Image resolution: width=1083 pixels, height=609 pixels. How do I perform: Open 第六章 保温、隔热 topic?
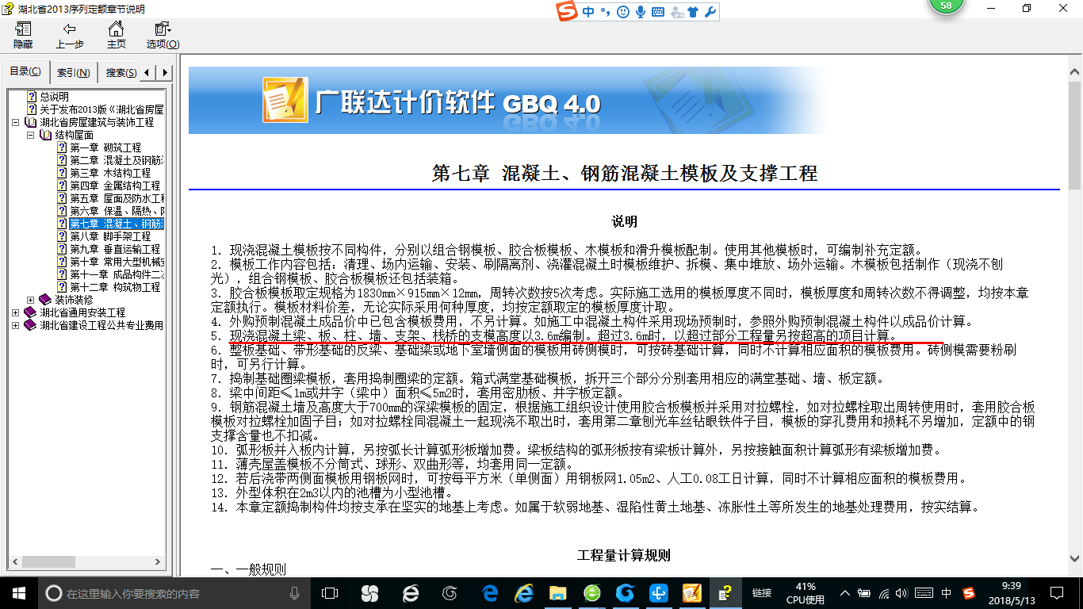(x=117, y=211)
